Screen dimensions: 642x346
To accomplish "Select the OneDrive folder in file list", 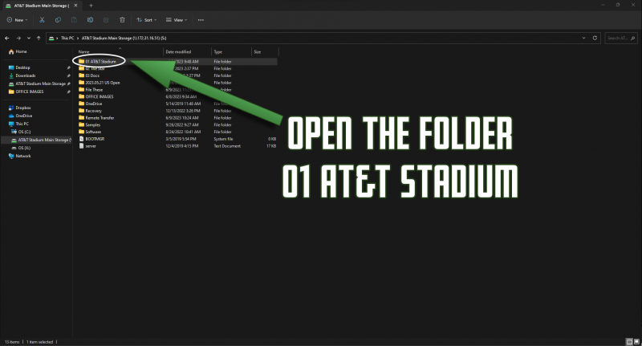I will (x=94, y=104).
